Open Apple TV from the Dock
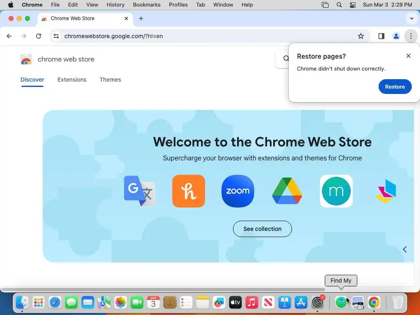This screenshot has height=315, width=420. pos(235,303)
